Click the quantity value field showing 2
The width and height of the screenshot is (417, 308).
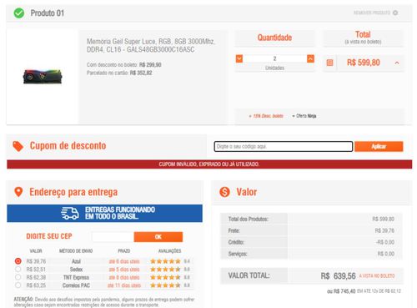click(274, 58)
